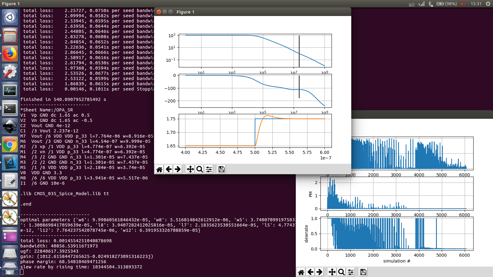Open Configure subplots in background figure toolbar
This screenshot has width=493, height=277.
(x=351, y=272)
